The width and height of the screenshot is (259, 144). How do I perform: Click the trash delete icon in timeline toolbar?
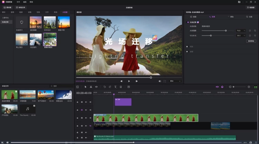pos(121,87)
